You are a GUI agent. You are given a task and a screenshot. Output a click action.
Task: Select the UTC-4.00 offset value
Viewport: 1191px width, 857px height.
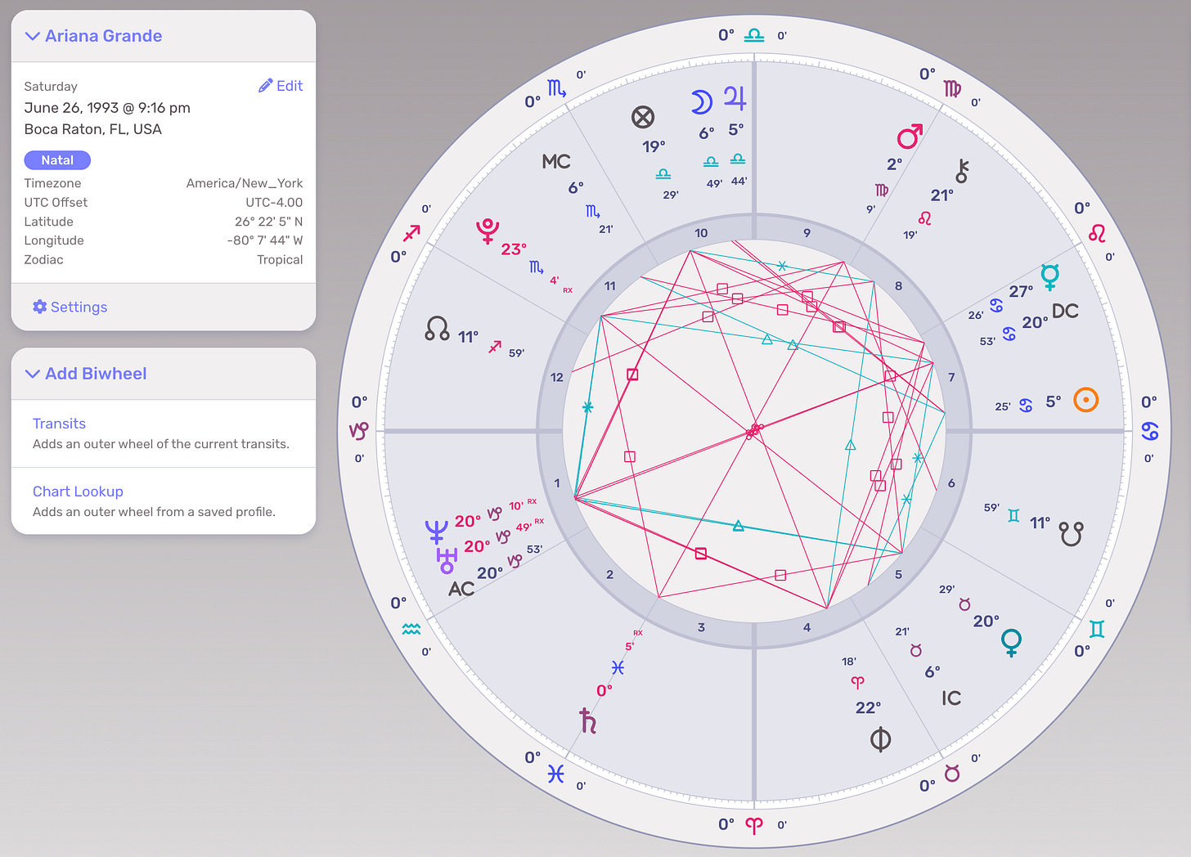(x=274, y=202)
